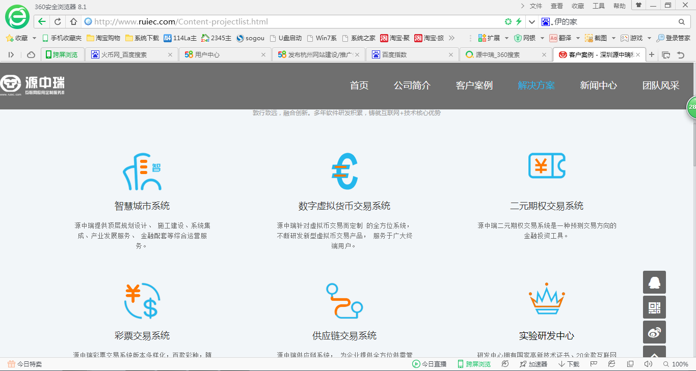Screen dimensions: 696x371
Task: Go to browser home page icon
Action: tap(73, 22)
